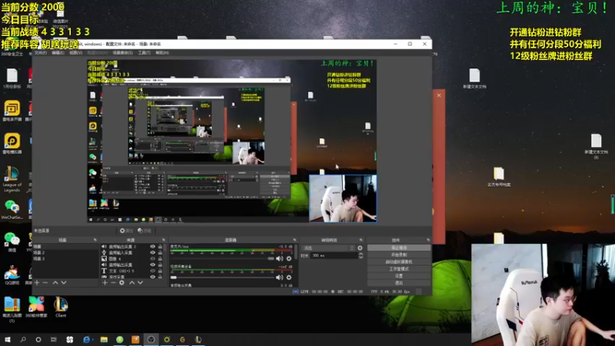The width and height of the screenshot is (615, 346).
Task: Enable 工作室模式 studio mode
Action: 399,269
